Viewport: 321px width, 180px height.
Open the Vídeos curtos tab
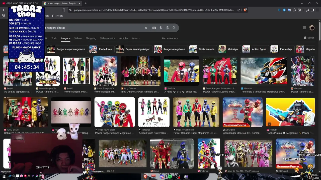point(108,38)
